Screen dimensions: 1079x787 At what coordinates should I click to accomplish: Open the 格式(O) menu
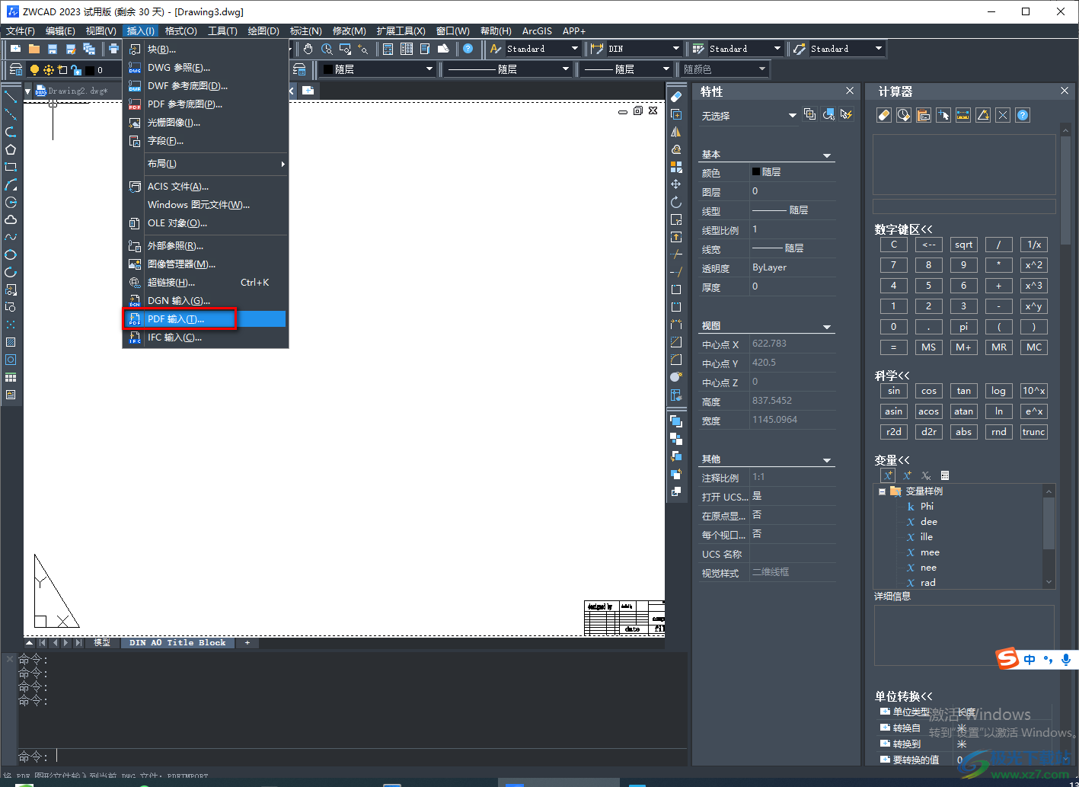pyautogui.click(x=181, y=30)
